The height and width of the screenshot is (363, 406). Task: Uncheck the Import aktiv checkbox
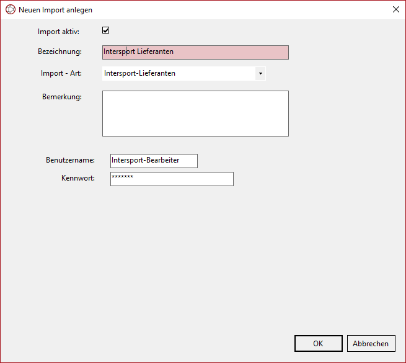[x=106, y=30]
